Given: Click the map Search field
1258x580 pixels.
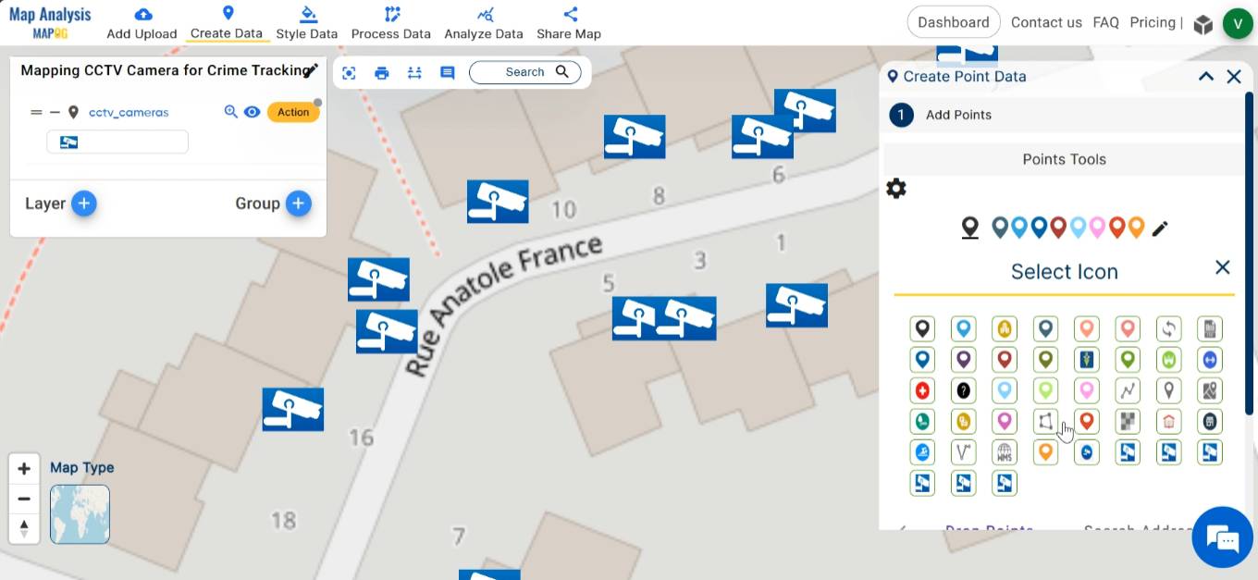Looking at the screenshot, I should tap(525, 72).
